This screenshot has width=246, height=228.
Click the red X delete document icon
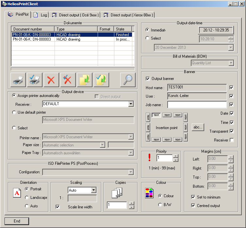[51, 80]
